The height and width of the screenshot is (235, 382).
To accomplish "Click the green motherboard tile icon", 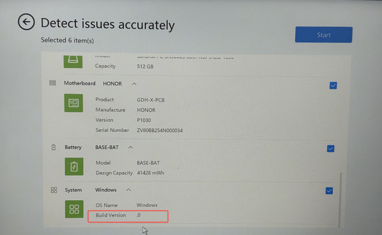I will (74, 103).
